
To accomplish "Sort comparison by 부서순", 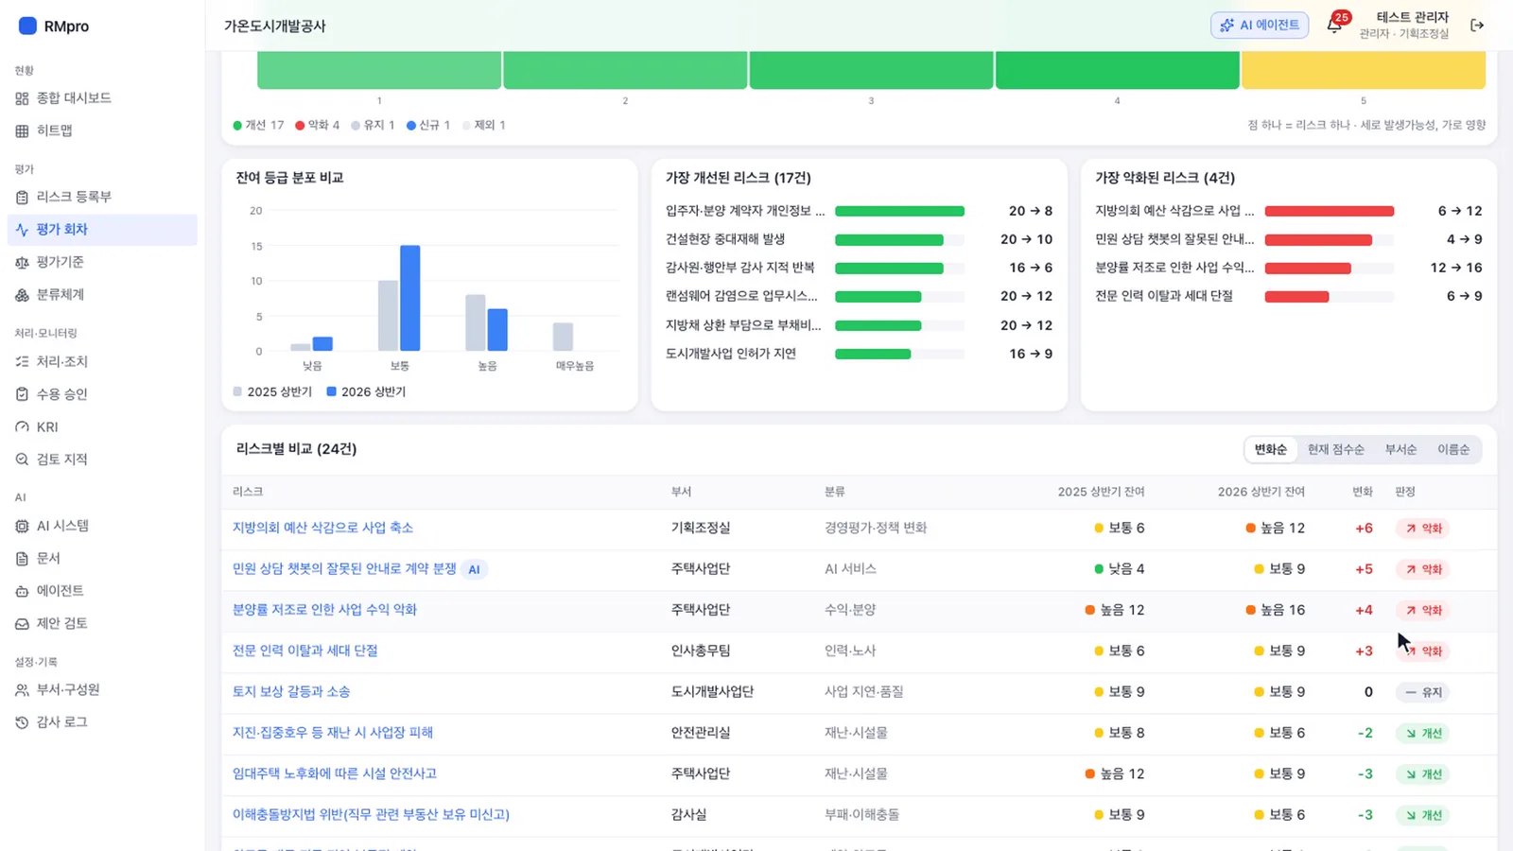I will tap(1400, 450).
